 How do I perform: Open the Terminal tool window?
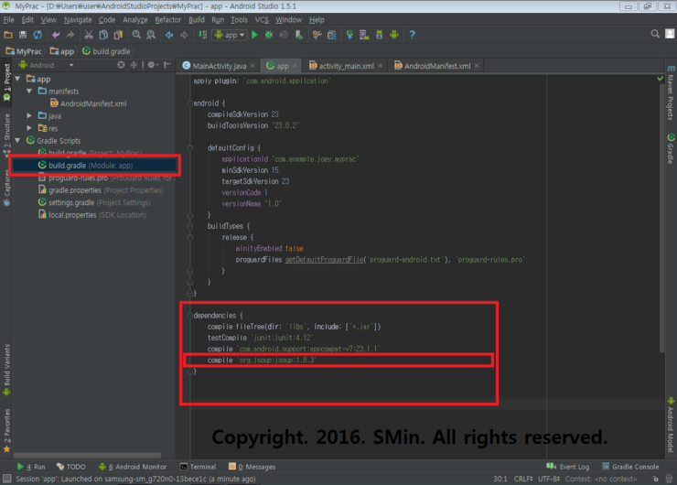click(198, 467)
